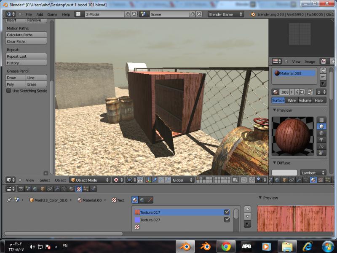Show material textures type button

click(x=135, y=200)
